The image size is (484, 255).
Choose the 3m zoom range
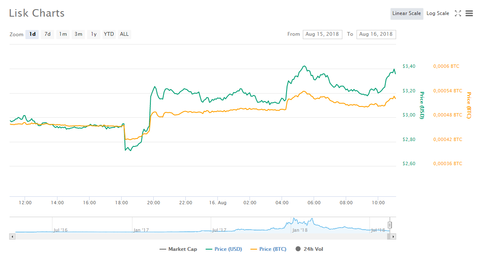[x=78, y=34]
